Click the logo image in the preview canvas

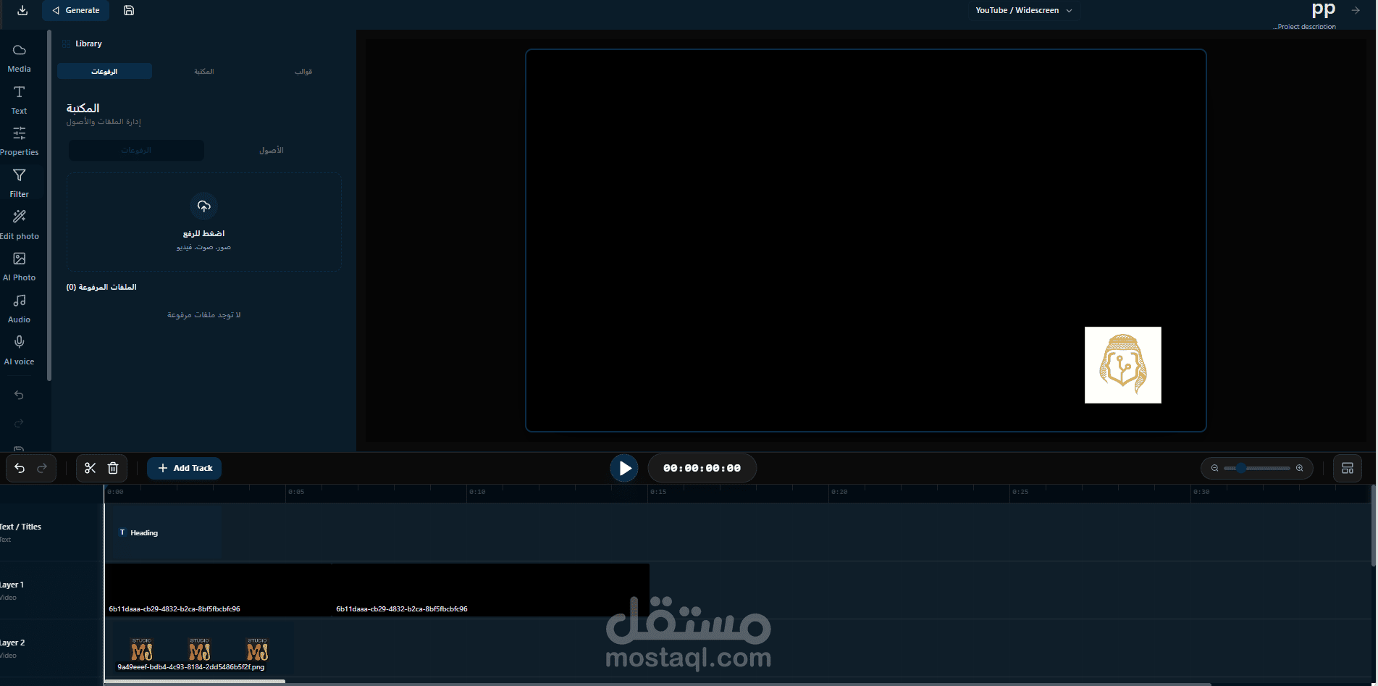tap(1122, 365)
